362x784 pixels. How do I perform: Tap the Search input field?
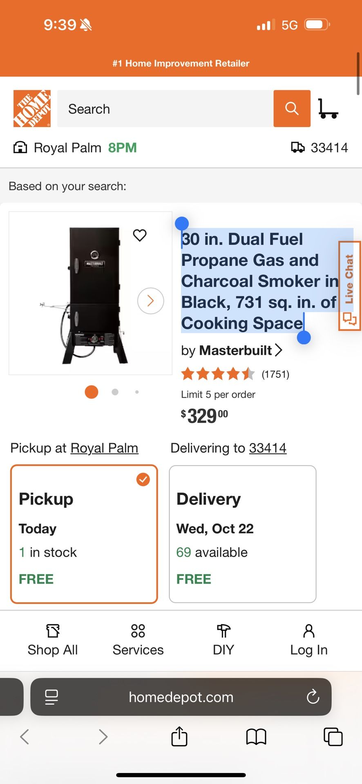(x=165, y=109)
